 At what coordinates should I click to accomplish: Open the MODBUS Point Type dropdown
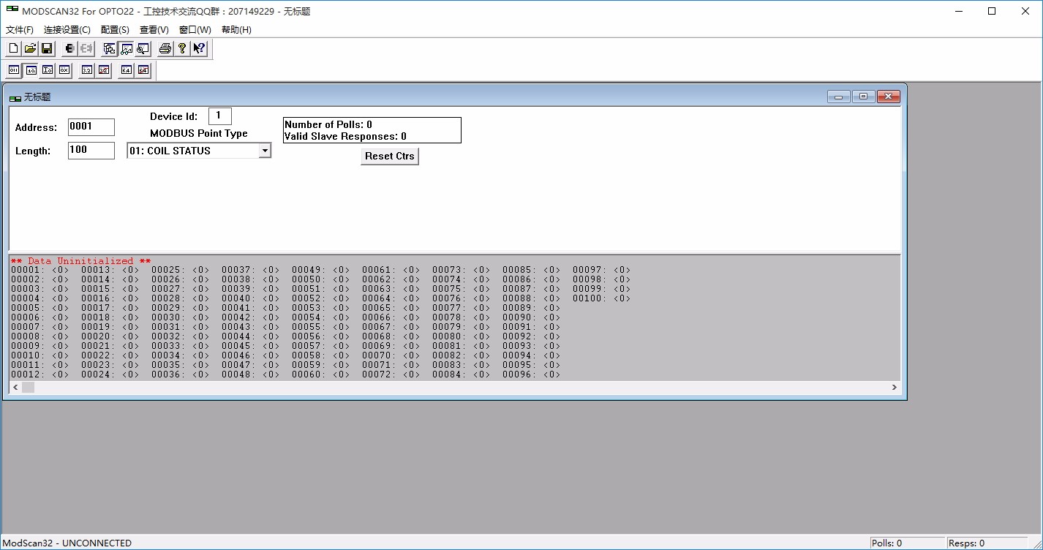(x=265, y=150)
